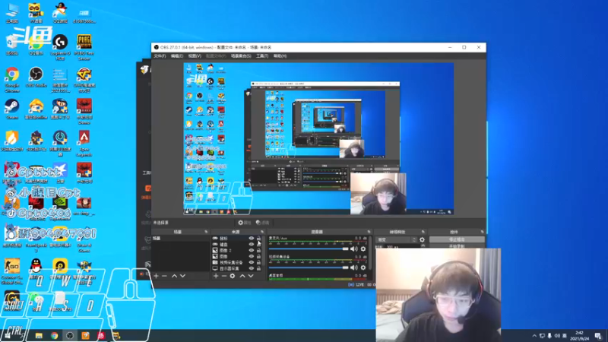Launch Apex Legends desktop shortcut
The height and width of the screenshot is (342, 608).
84,144
